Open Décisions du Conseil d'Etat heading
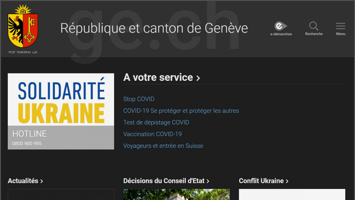355x200 pixels. coord(166,181)
